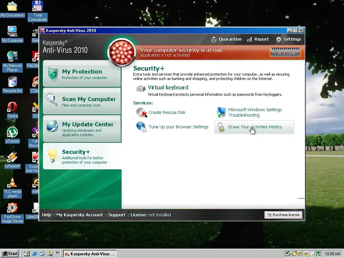Viewport: 344px width, 258px height.
Task: Click the Windows Settings Troubleshooting monitor icon
Action: click(221, 112)
